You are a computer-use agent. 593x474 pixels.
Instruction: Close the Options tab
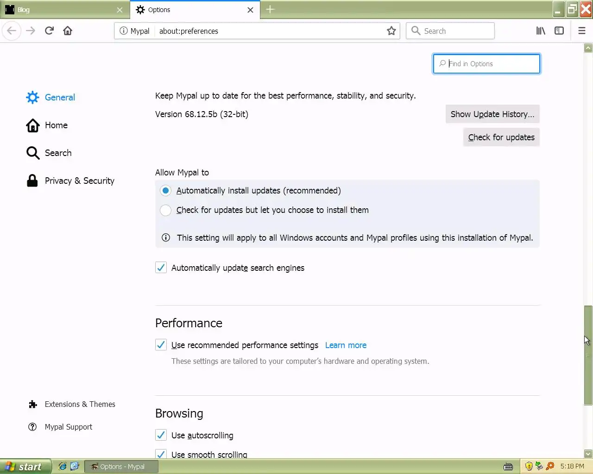250,10
